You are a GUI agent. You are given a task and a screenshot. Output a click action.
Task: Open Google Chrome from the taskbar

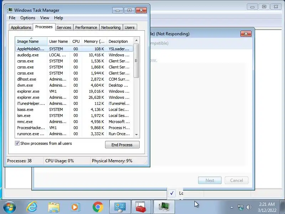pos(98,207)
